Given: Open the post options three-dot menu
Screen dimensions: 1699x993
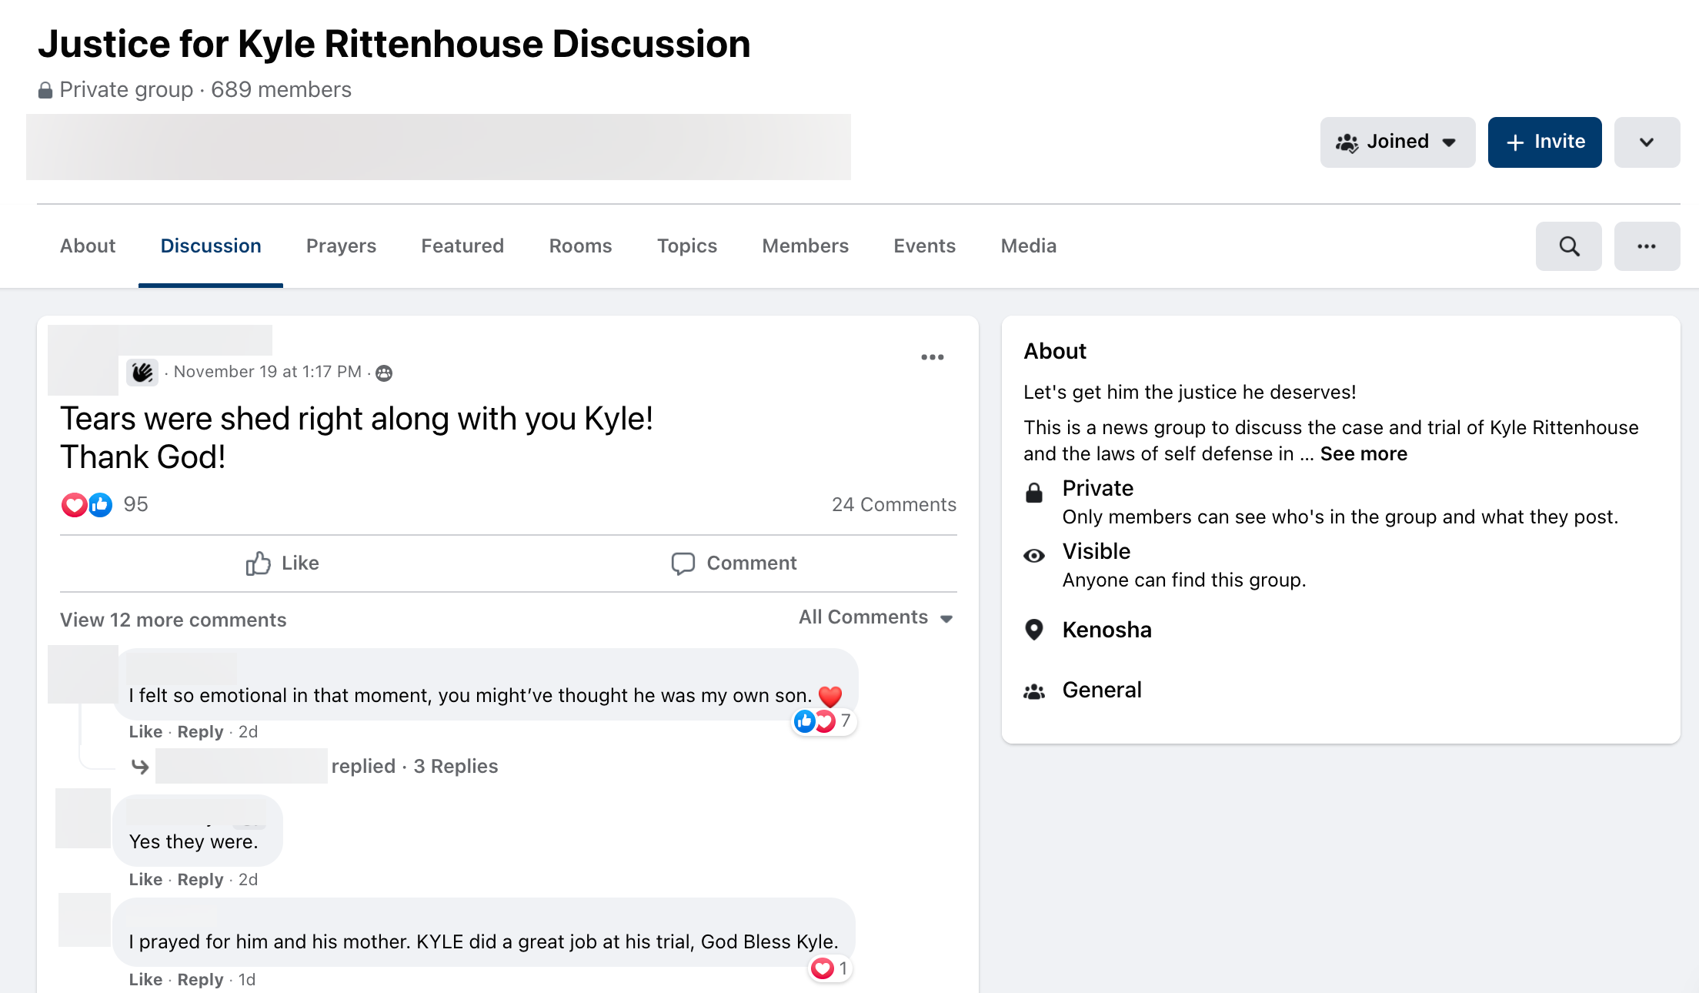Looking at the screenshot, I should [x=932, y=357].
